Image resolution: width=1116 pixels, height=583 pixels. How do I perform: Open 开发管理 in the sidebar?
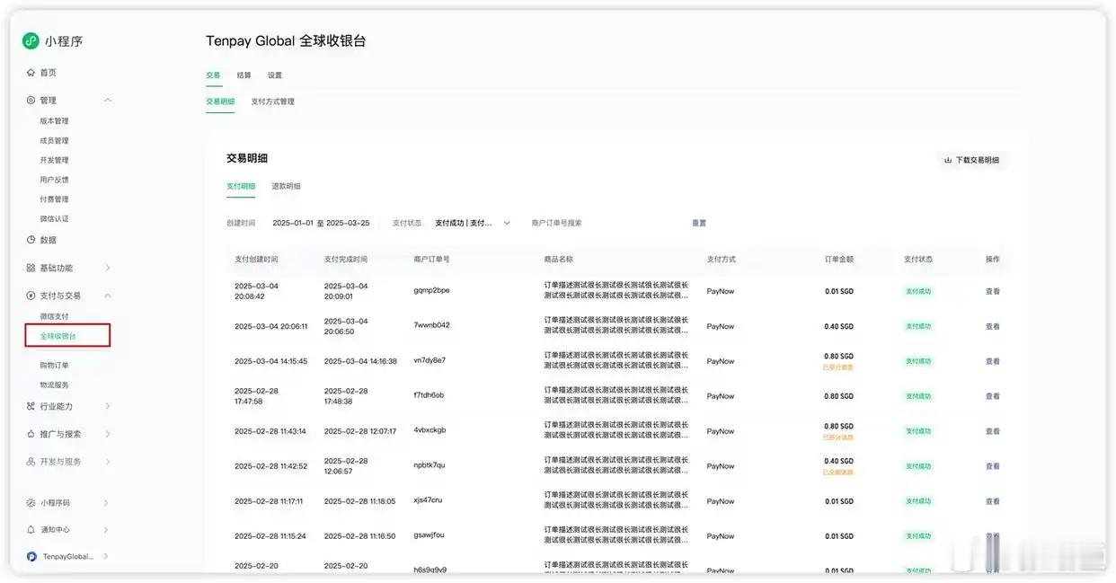pyautogui.click(x=54, y=160)
